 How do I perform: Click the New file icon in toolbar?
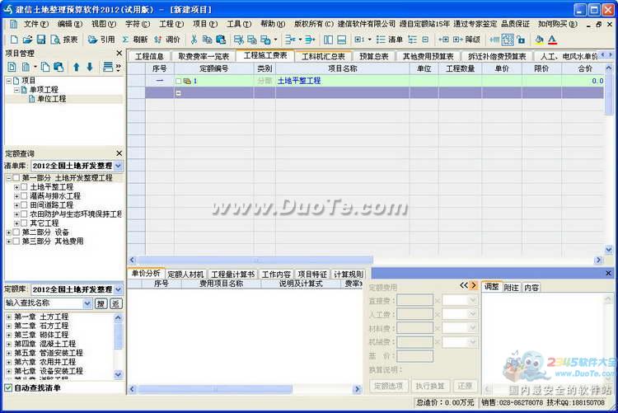tap(12, 39)
